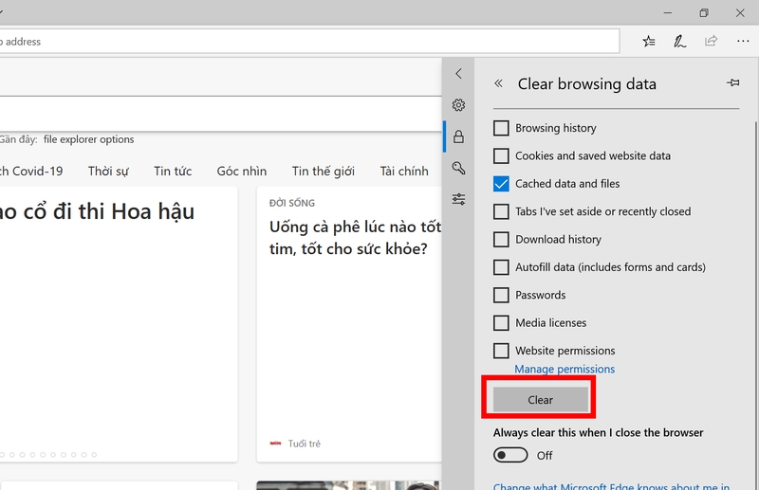Click the Add notes pen icon
Image resolution: width=759 pixels, height=490 pixels.
pyautogui.click(x=679, y=42)
